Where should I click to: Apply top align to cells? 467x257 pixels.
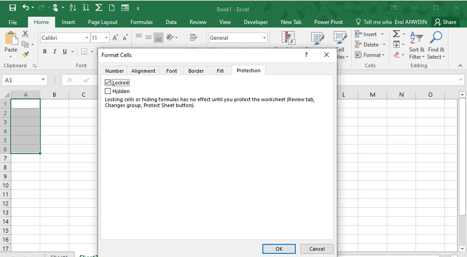coord(139,37)
